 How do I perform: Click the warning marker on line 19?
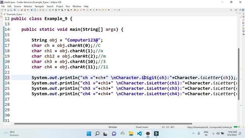[x=4, y=56]
